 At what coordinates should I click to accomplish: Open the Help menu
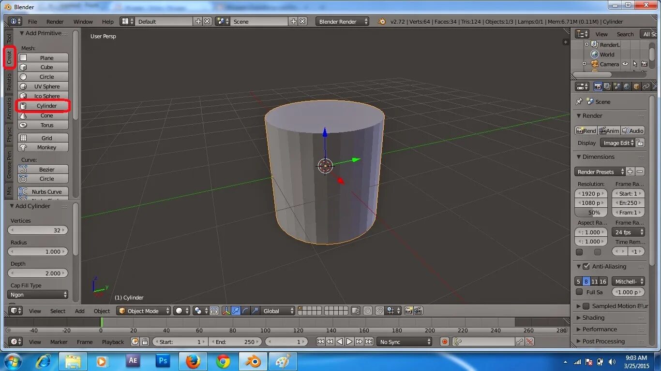click(x=108, y=21)
